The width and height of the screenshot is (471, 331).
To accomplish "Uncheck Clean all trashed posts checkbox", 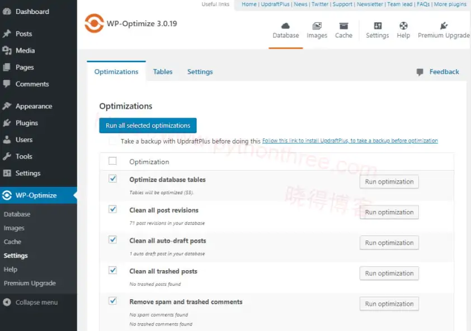I will point(112,270).
